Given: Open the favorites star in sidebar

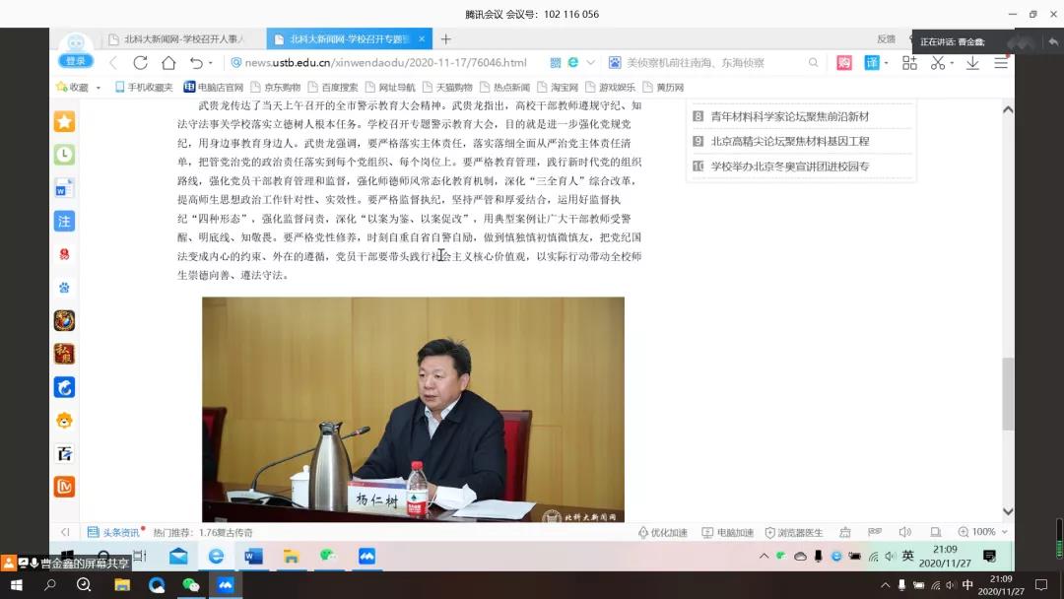Looking at the screenshot, I should (x=64, y=121).
